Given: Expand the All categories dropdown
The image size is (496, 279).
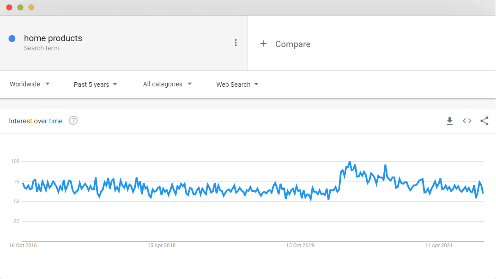Looking at the screenshot, I should tap(167, 84).
